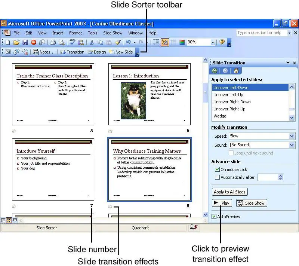This screenshot has height=266, width=299.
Task: Open the Tools menu
Action: [x=93, y=33]
